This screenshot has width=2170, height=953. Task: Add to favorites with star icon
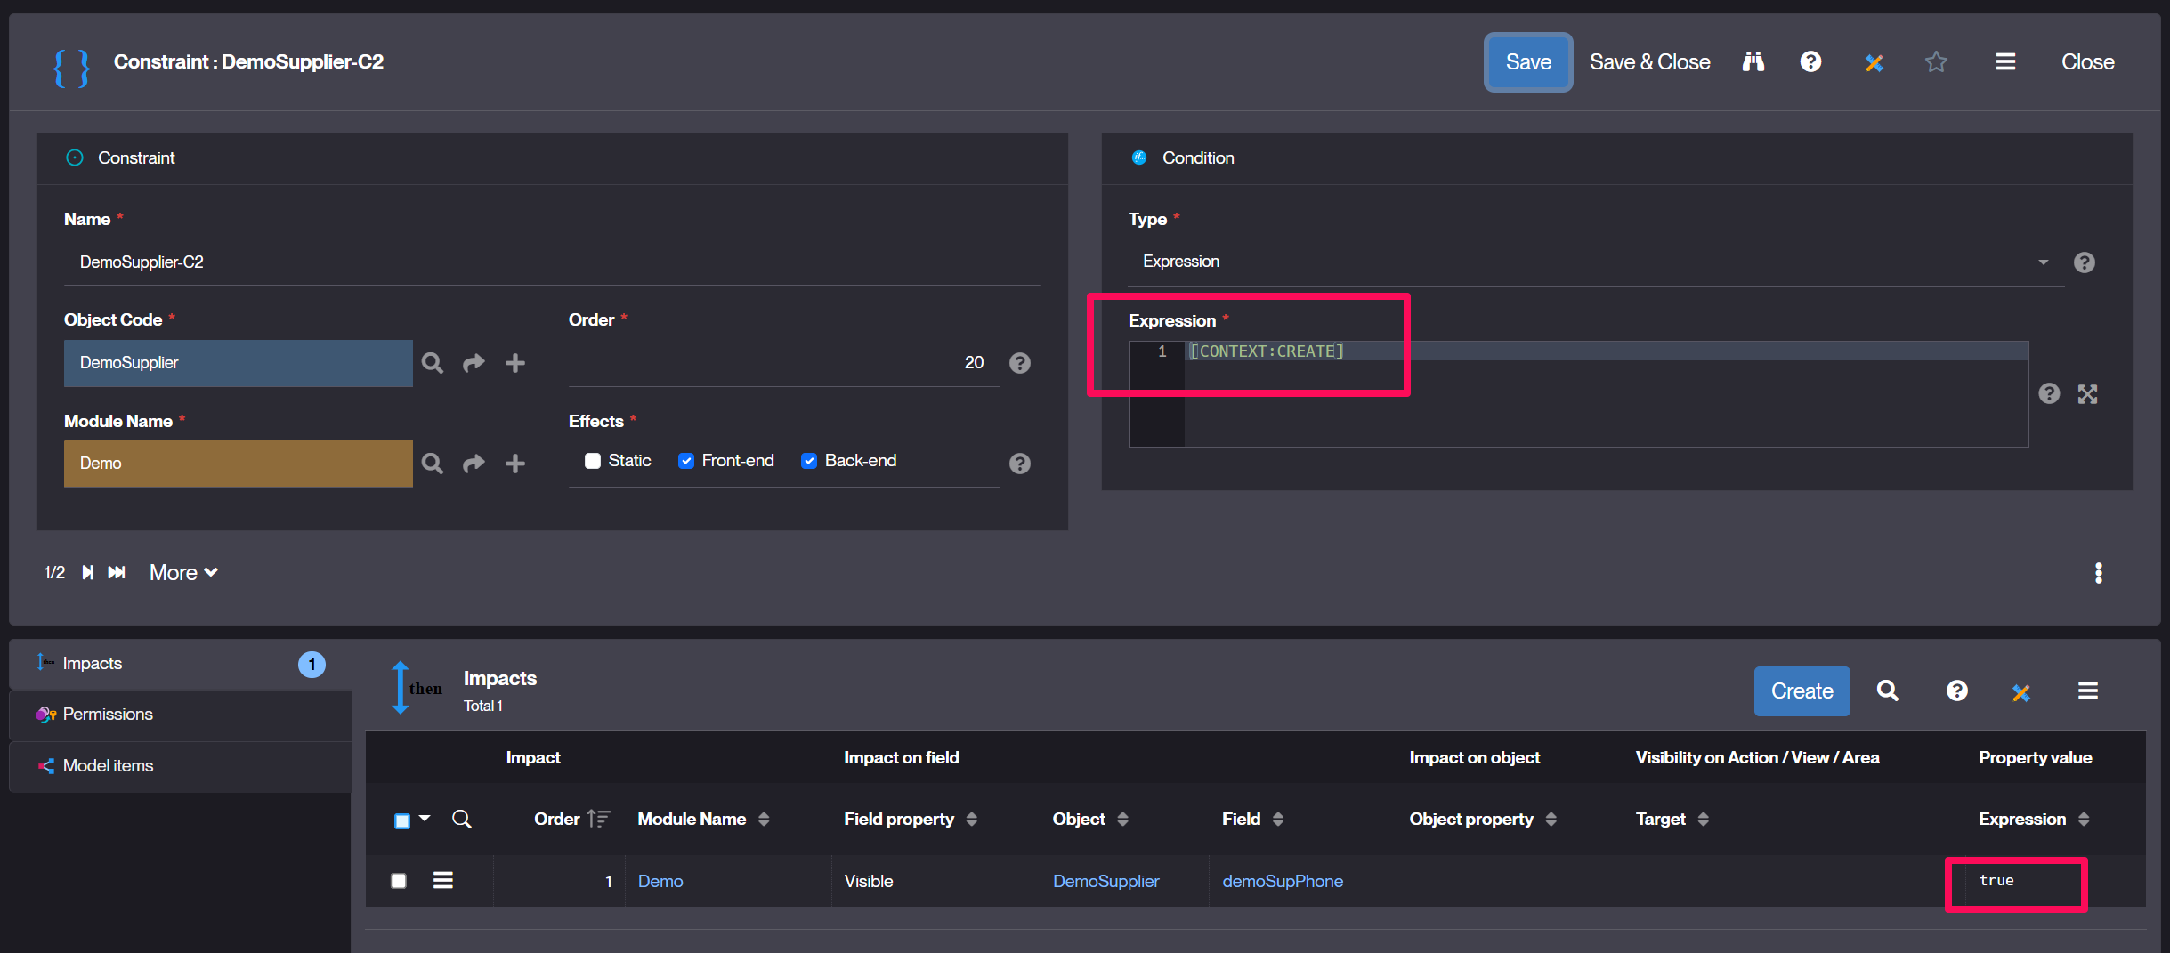pyautogui.click(x=1936, y=61)
